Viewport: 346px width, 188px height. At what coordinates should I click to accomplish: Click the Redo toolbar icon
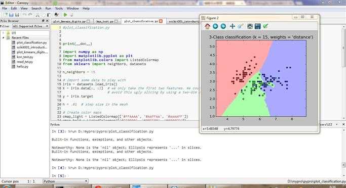30,15
